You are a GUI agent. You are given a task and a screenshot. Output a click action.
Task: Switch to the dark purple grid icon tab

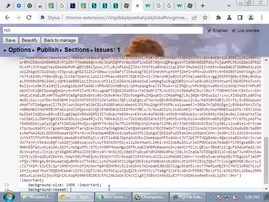click(73, 6)
